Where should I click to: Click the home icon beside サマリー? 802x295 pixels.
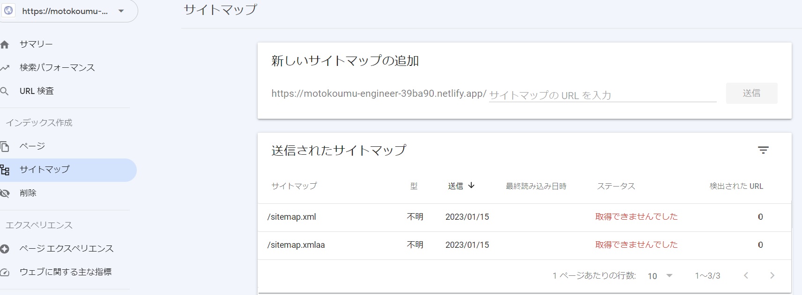[x=5, y=44]
